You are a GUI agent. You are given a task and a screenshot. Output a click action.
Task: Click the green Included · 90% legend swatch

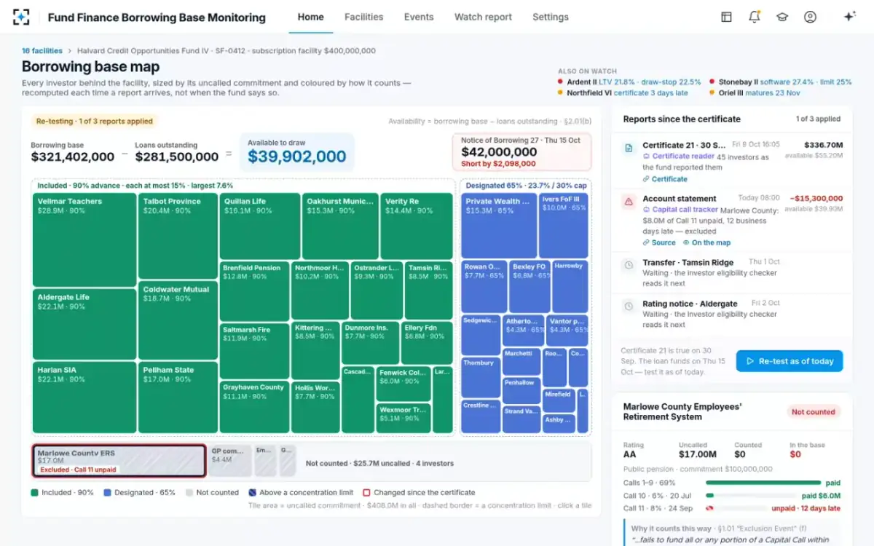pos(34,493)
